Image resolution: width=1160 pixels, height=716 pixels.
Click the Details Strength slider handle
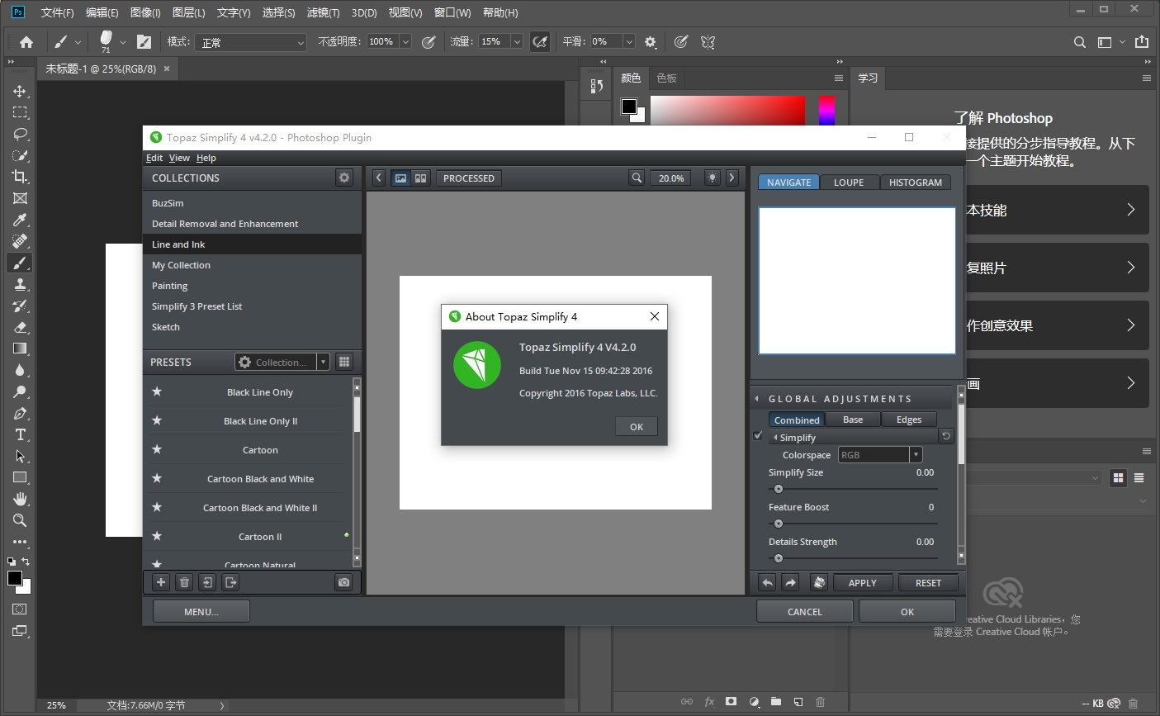pyautogui.click(x=778, y=558)
